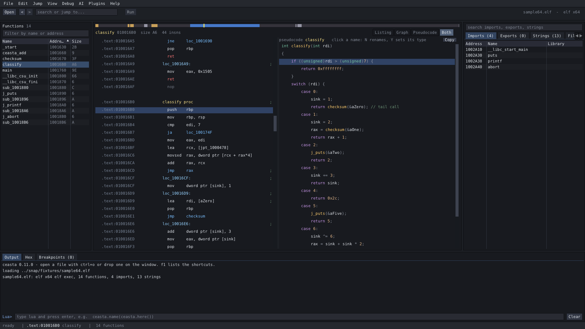This screenshot has height=329, width=585.
Task: Go back with the < navigation button
Action: pyautogui.click(x=22, y=12)
